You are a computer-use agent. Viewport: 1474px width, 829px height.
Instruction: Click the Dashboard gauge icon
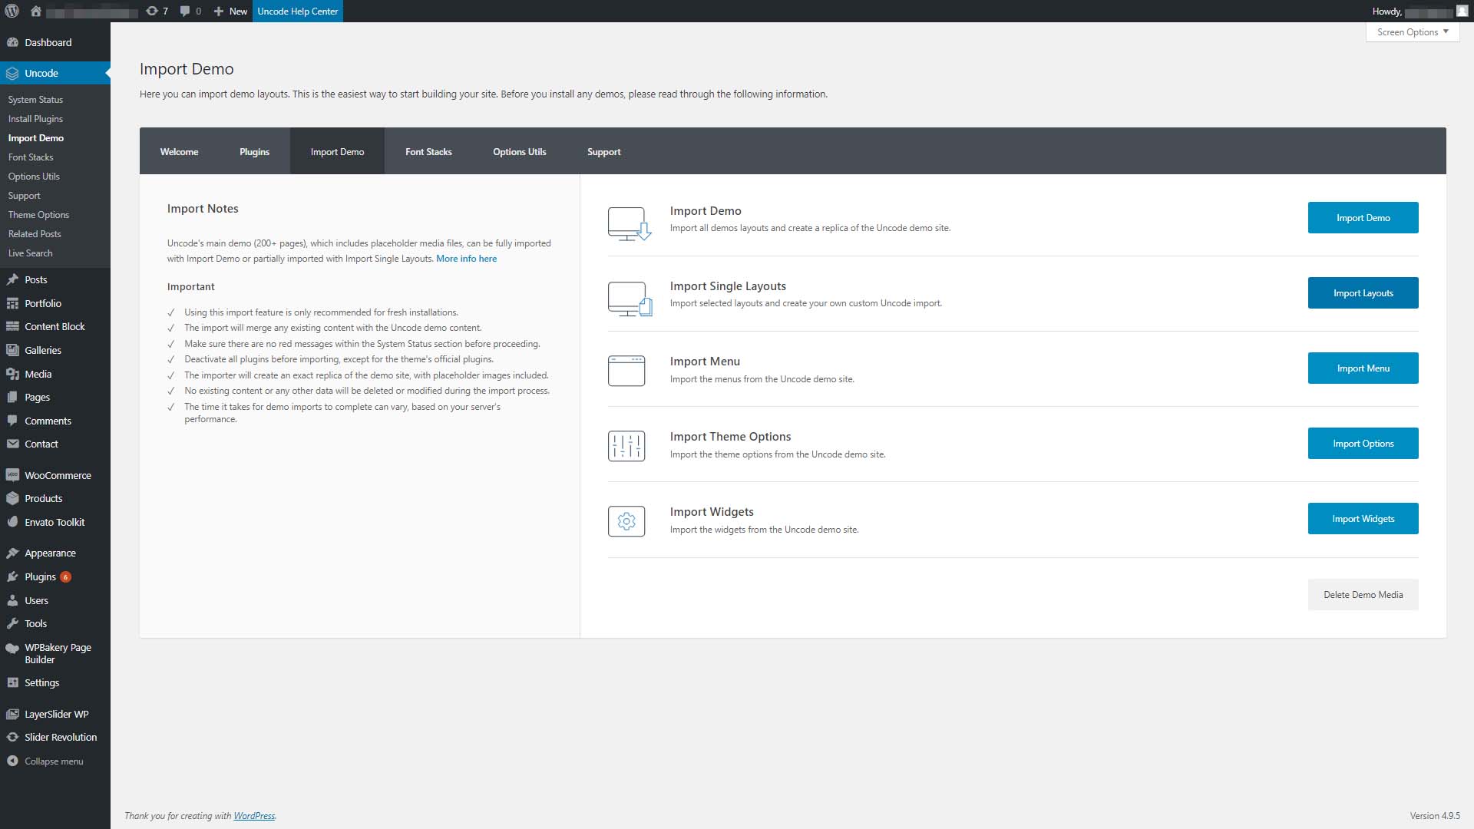point(12,42)
